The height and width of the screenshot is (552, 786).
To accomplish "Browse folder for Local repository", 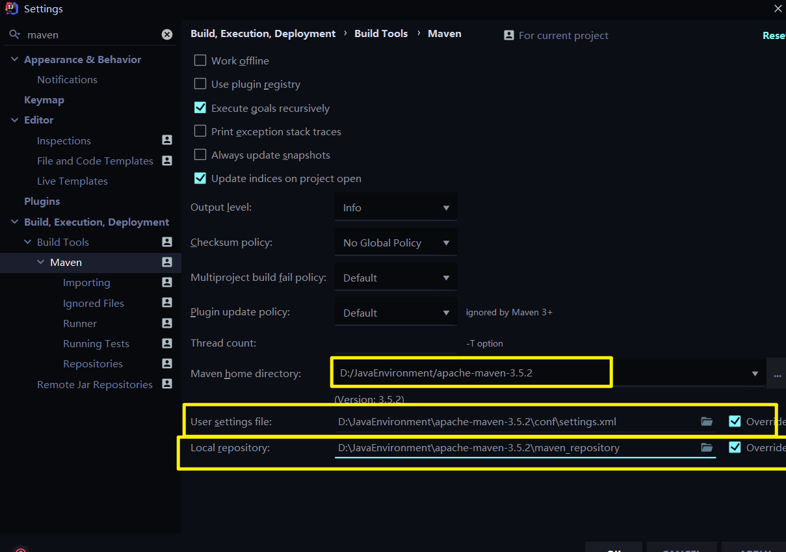I will 707,447.
